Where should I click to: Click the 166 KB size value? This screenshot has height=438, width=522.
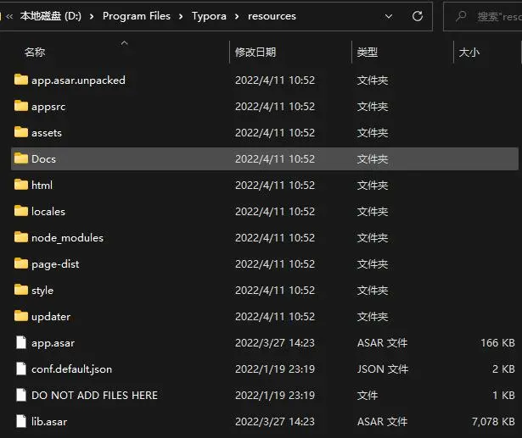497,342
